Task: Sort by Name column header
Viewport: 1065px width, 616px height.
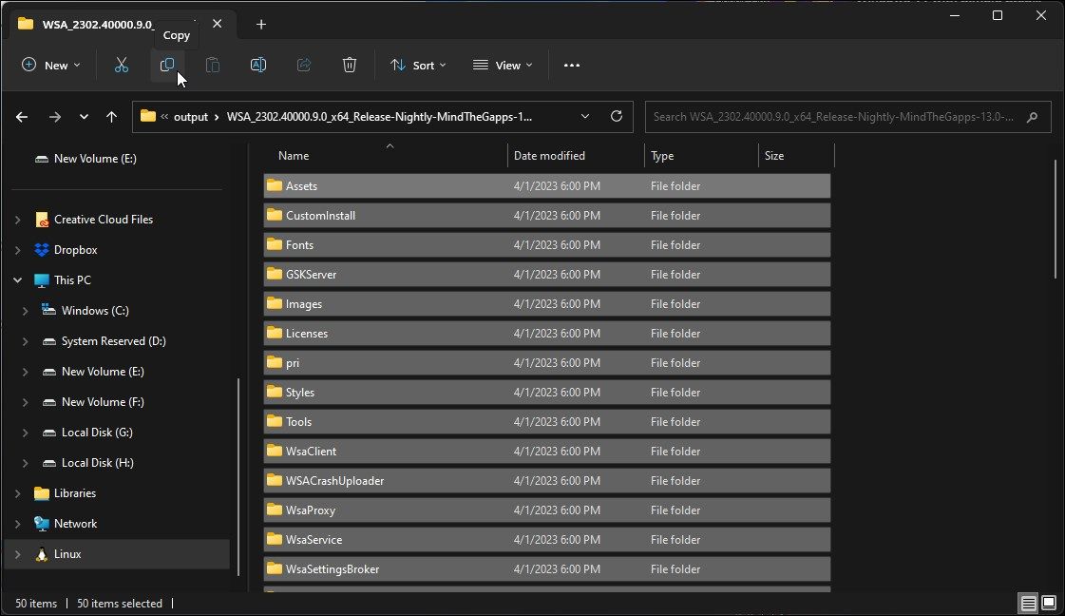Action: [294, 156]
